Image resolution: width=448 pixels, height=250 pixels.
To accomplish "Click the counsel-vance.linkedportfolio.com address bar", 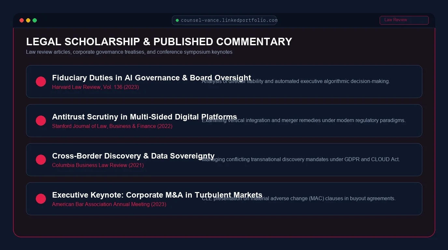I will 224,20.
